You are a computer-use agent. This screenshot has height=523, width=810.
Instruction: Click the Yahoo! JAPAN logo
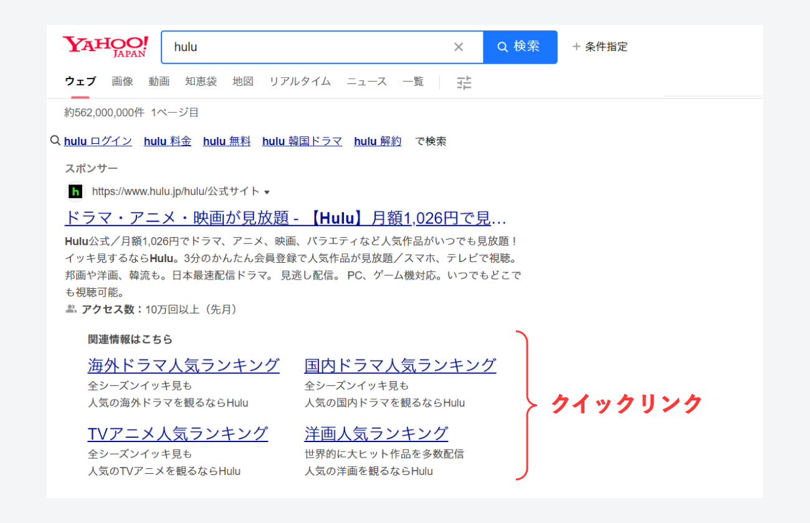point(105,47)
